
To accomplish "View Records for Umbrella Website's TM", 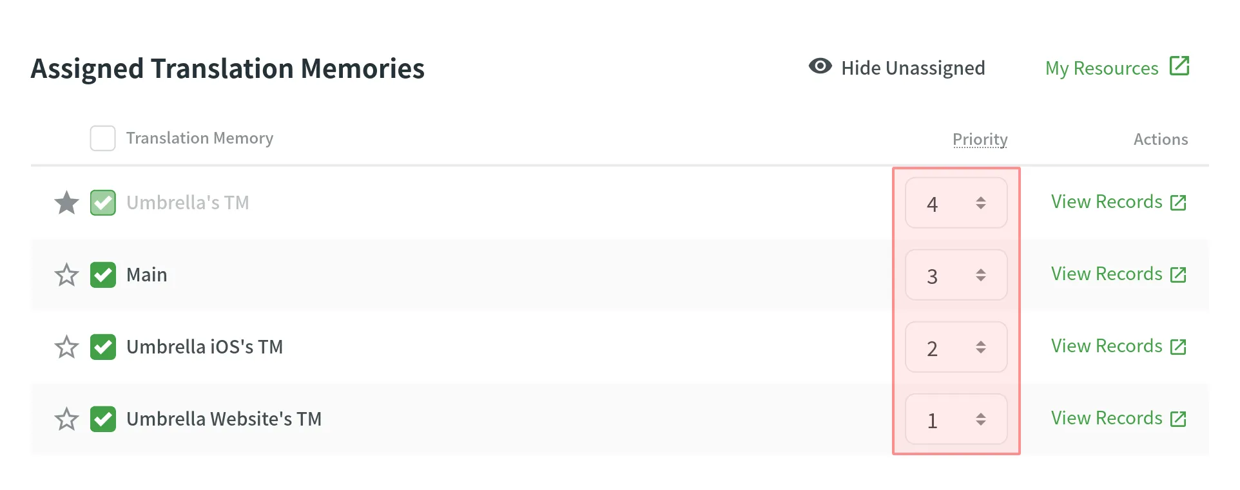I will pyautogui.click(x=1107, y=419).
